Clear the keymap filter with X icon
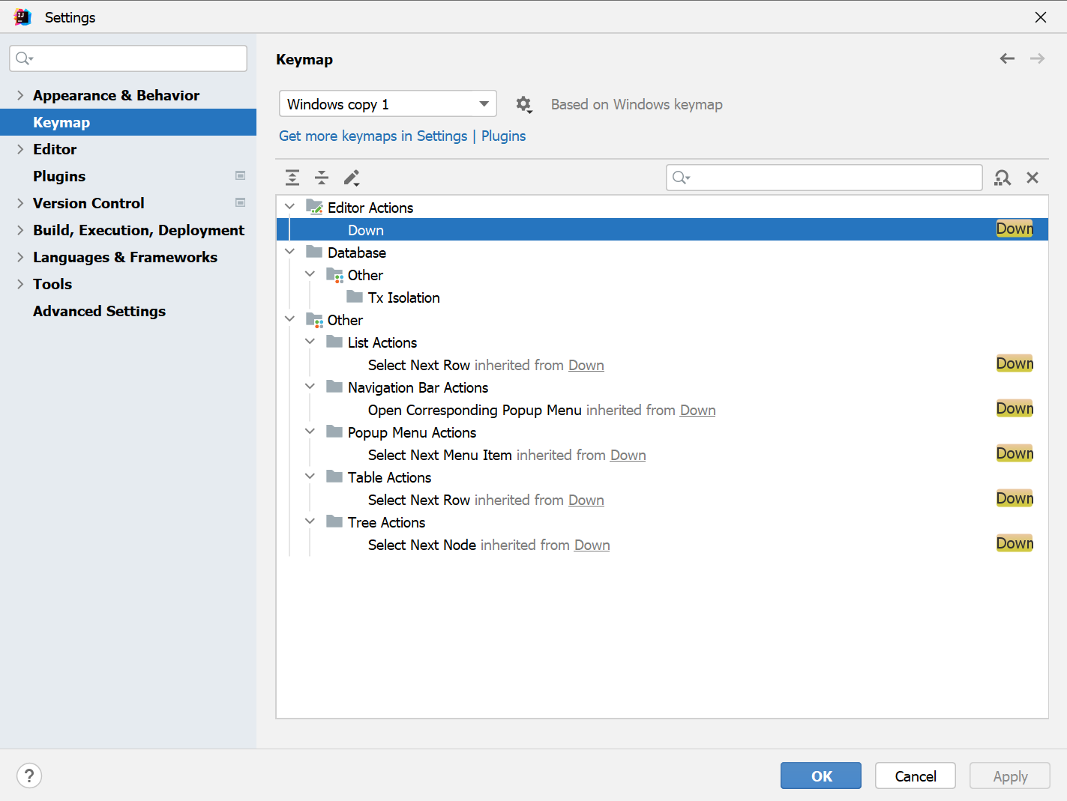Viewport: 1067px width, 801px height. 1033,178
